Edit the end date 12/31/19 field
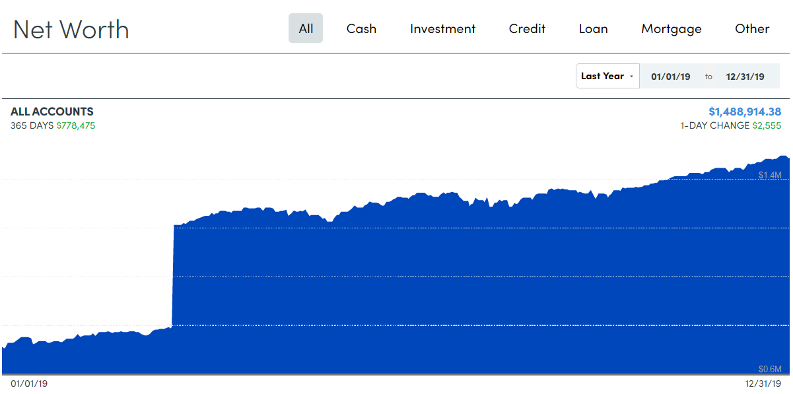The image size is (793, 394). tap(745, 77)
